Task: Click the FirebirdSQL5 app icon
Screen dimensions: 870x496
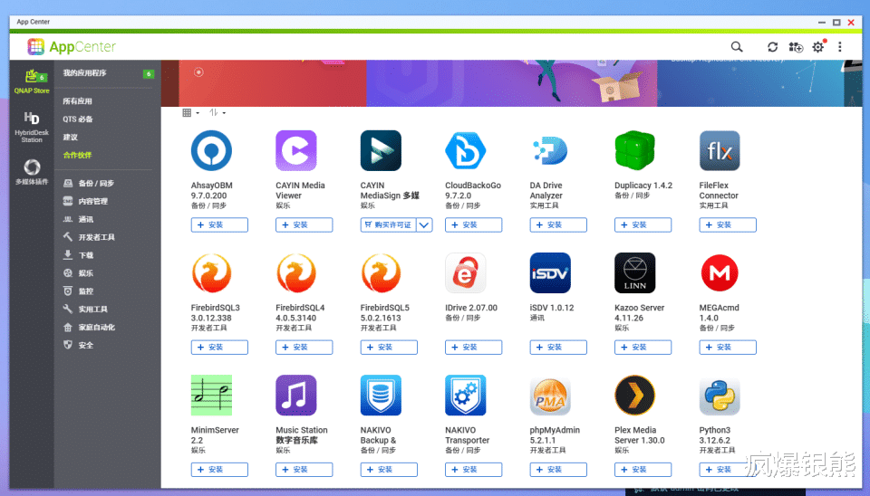Action: pyautogui.click(x=381, y=273)
